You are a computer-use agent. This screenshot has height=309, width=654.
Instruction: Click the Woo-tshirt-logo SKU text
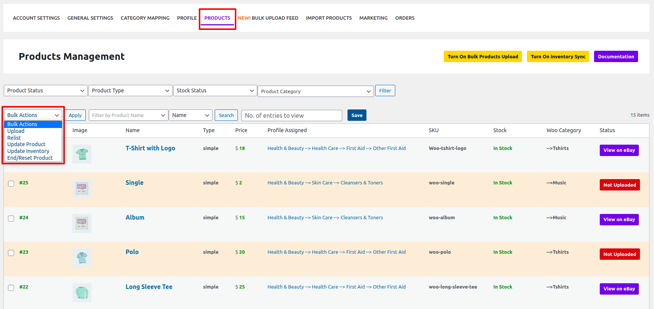(x=448, y=148)
